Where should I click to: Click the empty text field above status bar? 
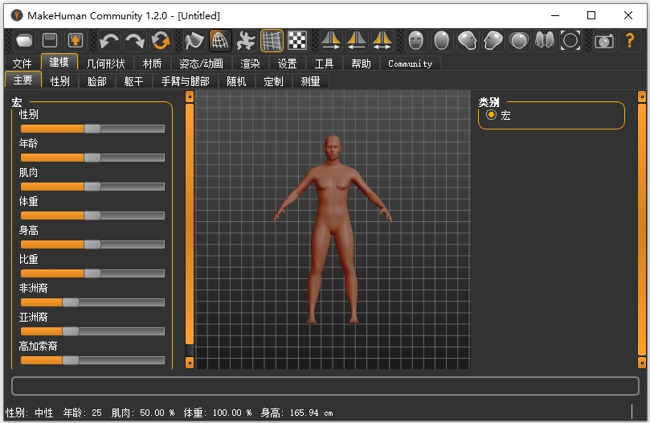pyautogui.click(x=325, y=386)
